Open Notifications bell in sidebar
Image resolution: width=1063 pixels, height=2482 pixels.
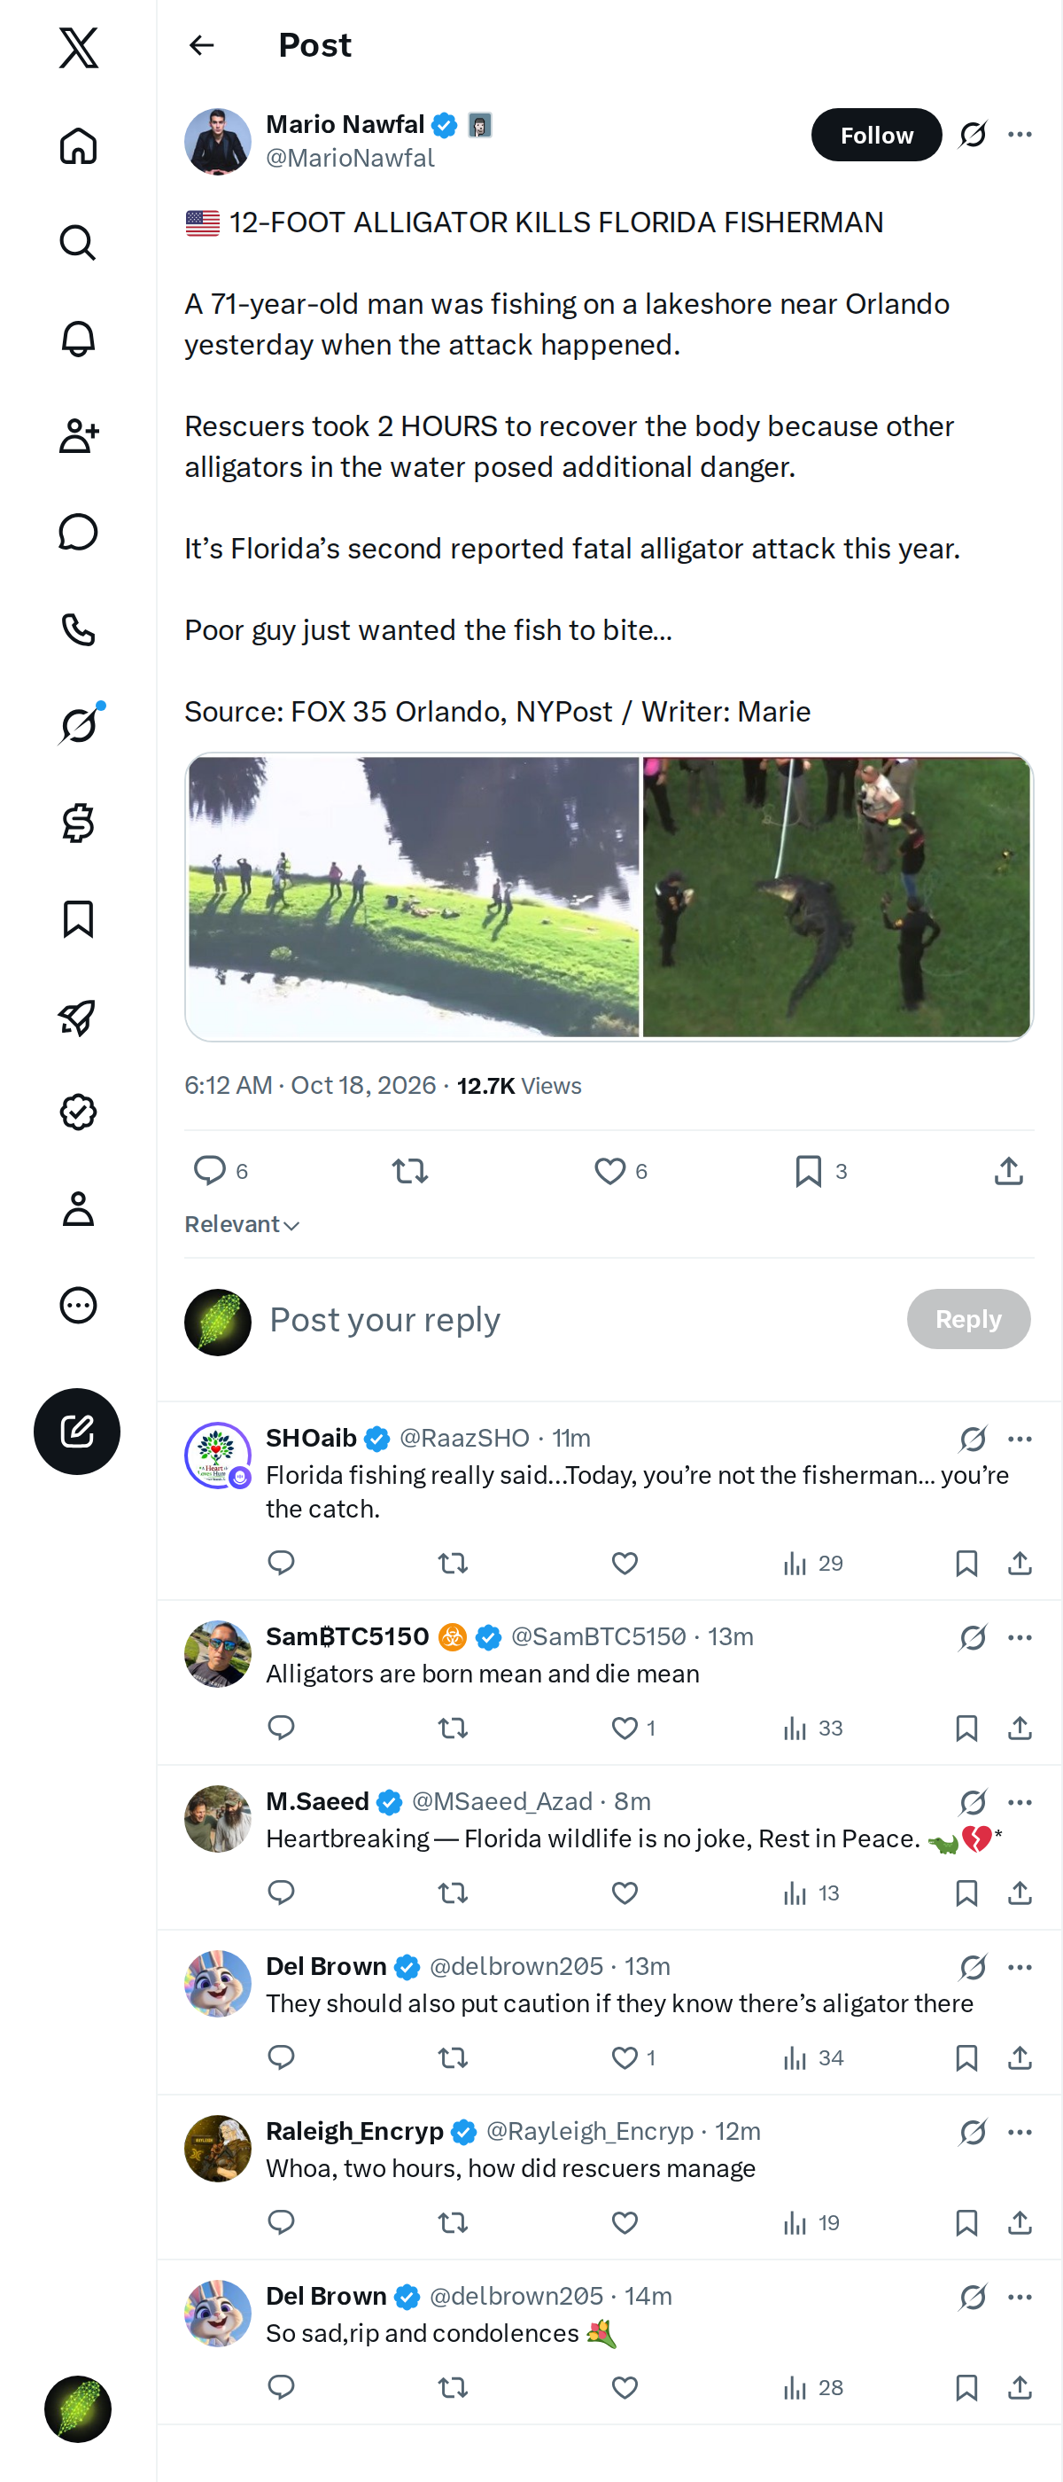tap(78, 340)
